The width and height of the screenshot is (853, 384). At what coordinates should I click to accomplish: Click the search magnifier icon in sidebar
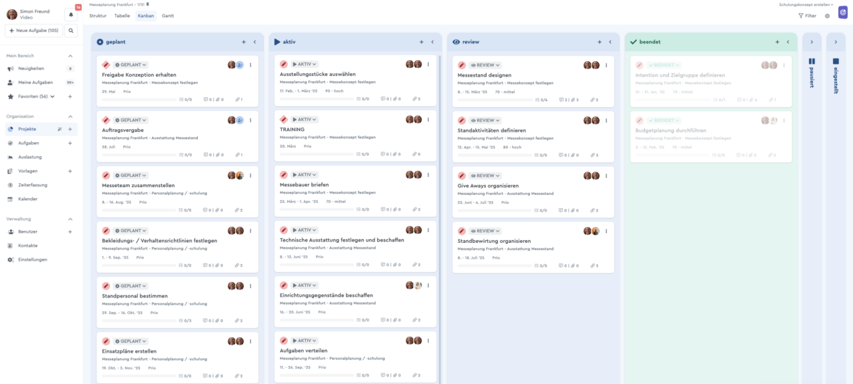point(71,31)
